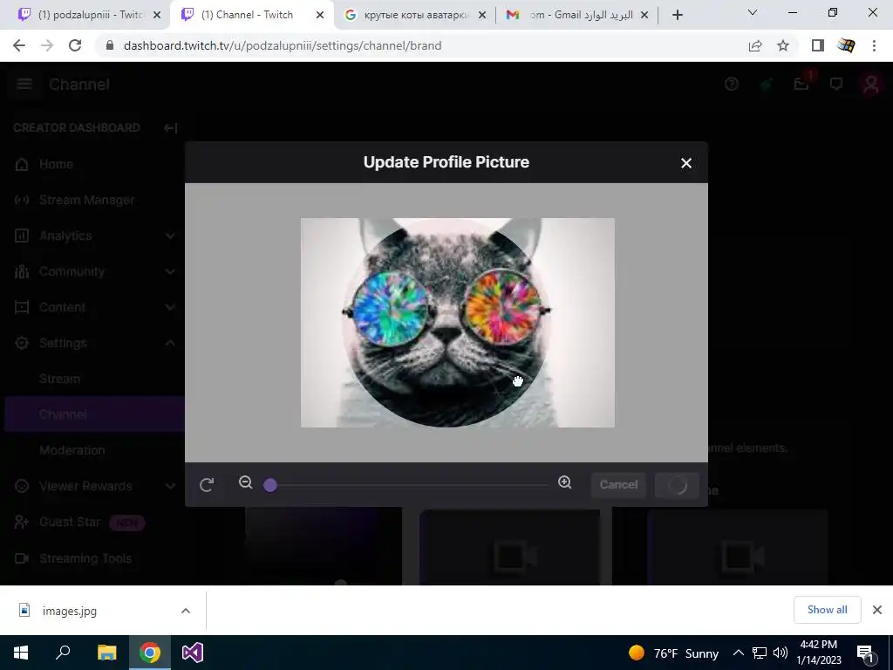Click the Content icon in sidebar

point(22,308)
